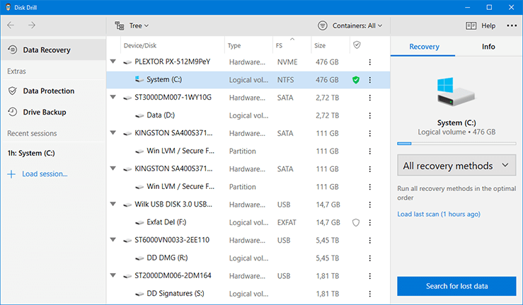Viewport: 523px width, 305px height.
Task: Click the shield column header icon
Action: (x=357, y=45)
